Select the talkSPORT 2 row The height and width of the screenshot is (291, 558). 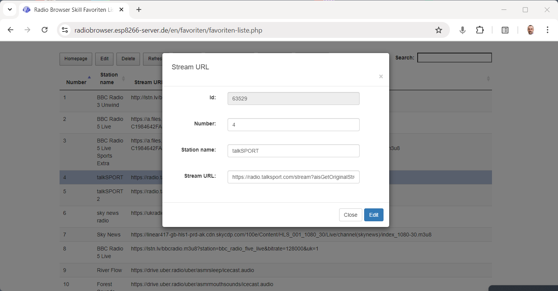[x=276, y=195]
